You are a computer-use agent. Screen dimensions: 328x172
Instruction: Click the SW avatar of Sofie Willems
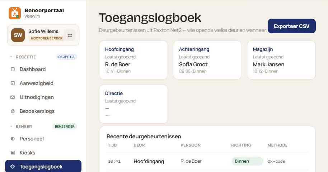(x=18, y=35)
